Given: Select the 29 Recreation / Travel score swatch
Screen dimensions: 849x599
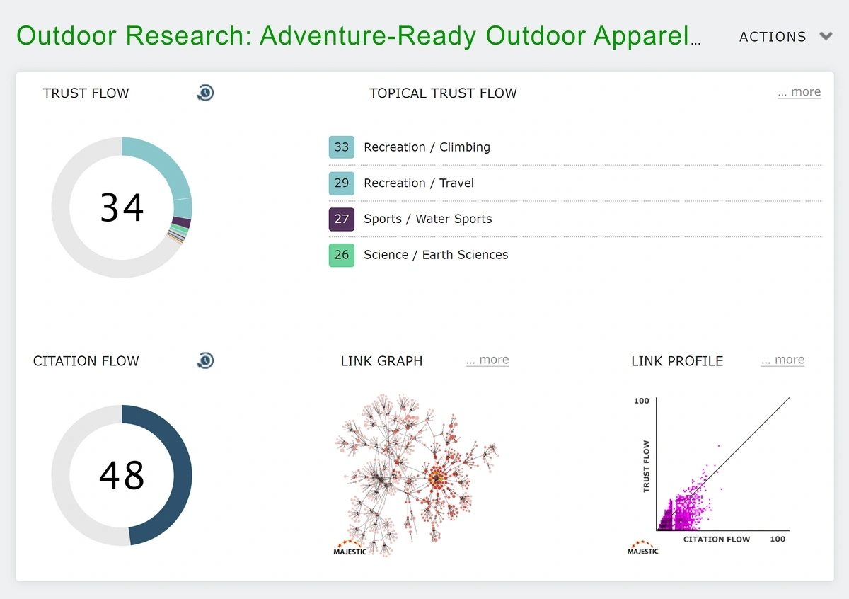Looking at the screenshot, I should tap(342, 183).
